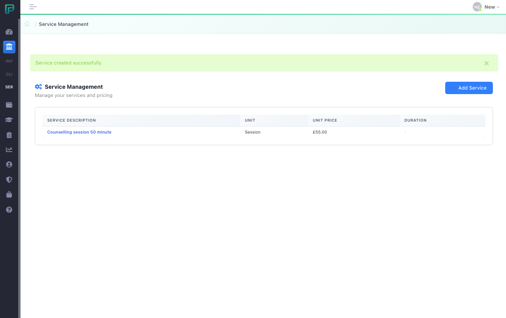Open 'Counselling session 50 minute' service link

pos(79,132)
